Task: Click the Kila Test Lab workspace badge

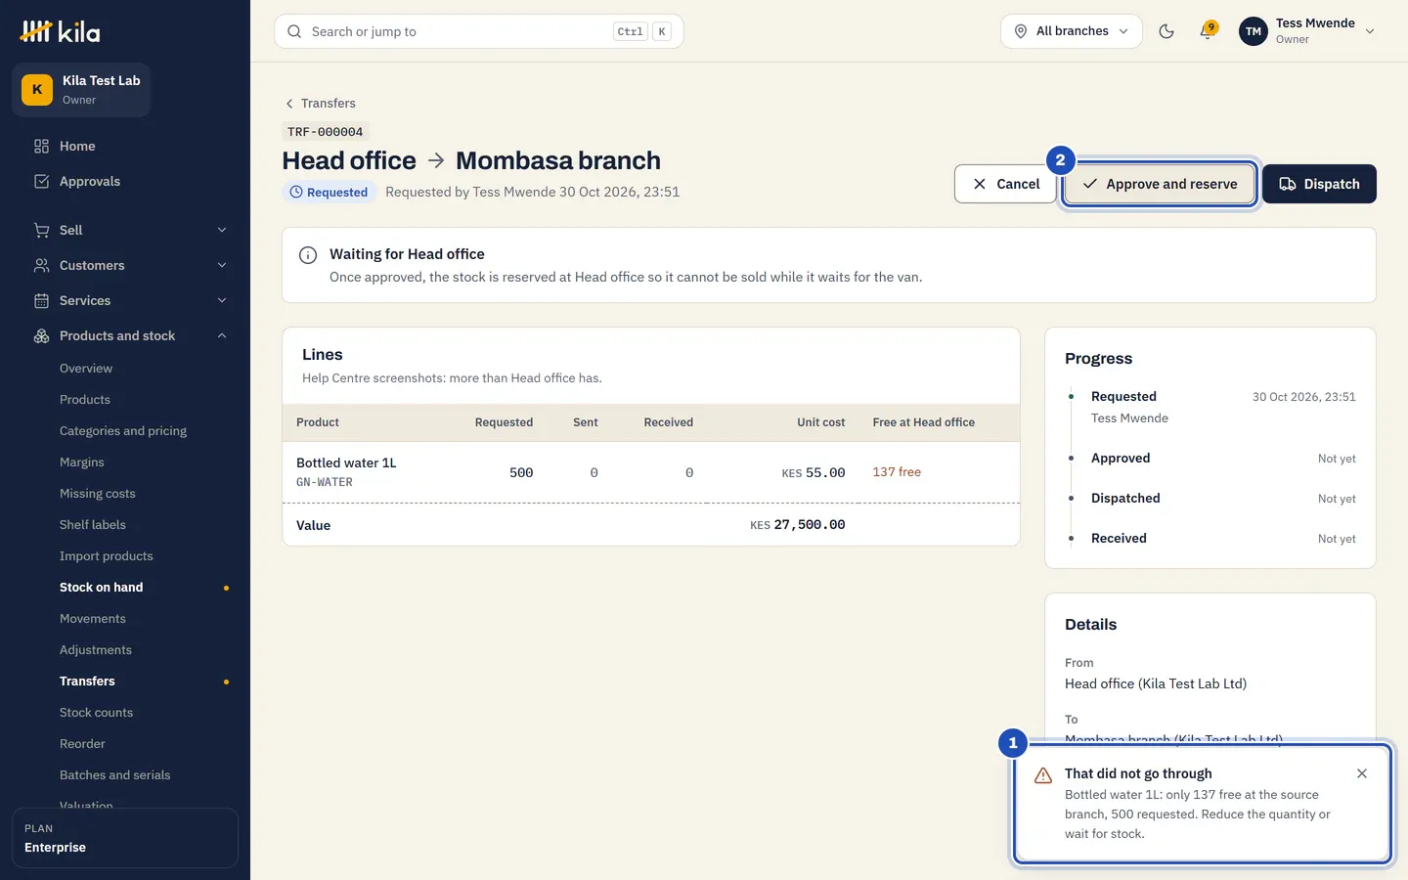Action: tap(81, 90)
